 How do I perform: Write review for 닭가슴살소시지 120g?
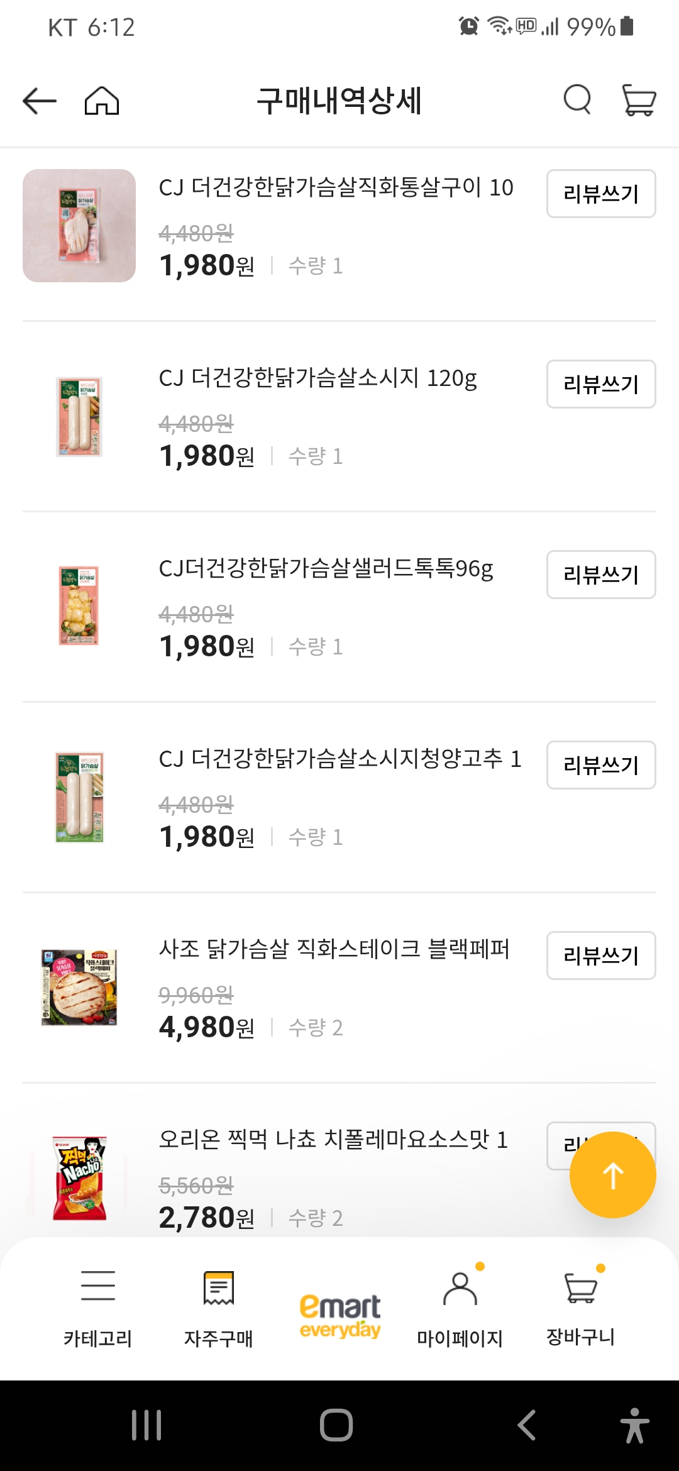tap(600, 384)
